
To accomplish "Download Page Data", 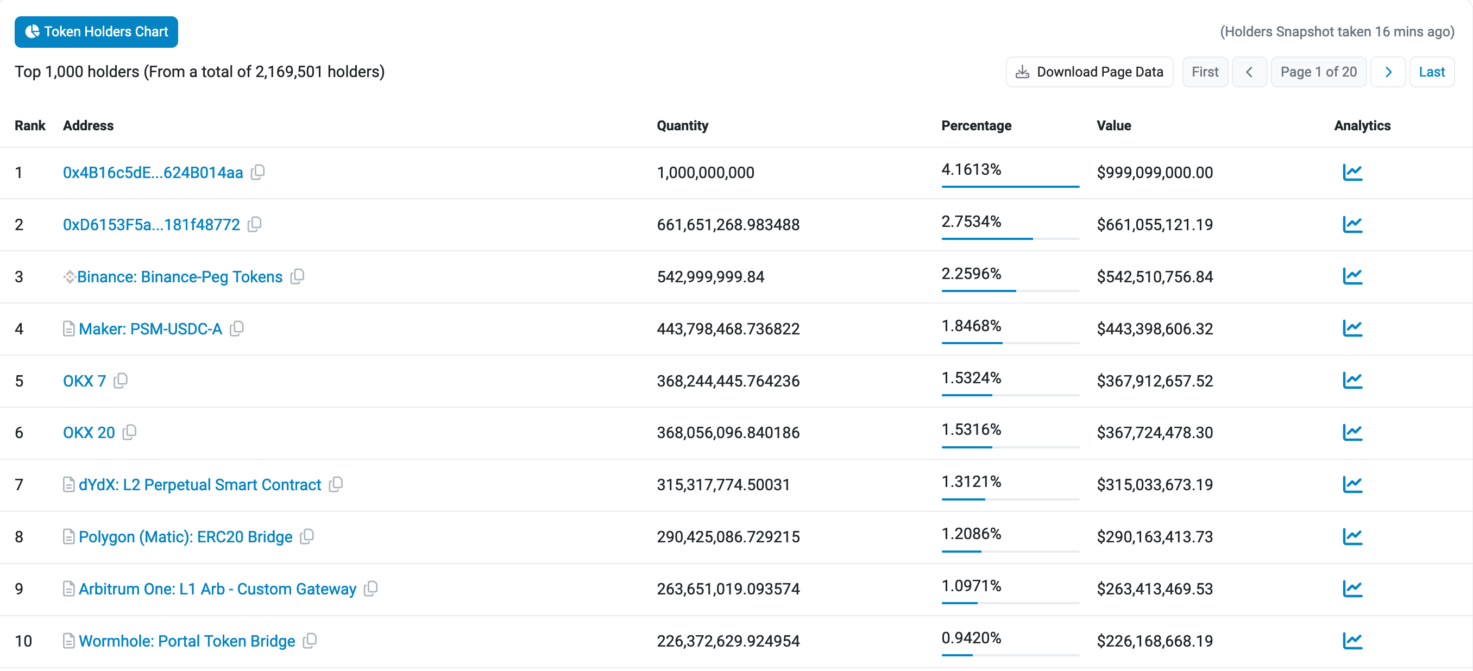I will [x=1090, y=72].
